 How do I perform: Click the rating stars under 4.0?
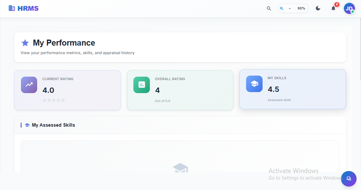click(x=54, y=100)
